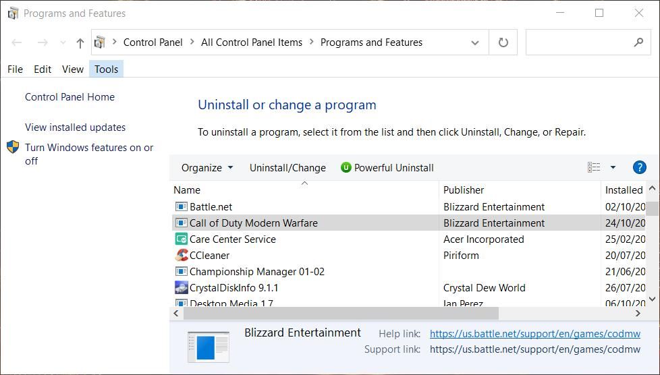Image resolution: width=660 pixels, height=375 pixels.
Task: Expand chevron after Control Panel breadcrumb
Action: click(192, 42)
